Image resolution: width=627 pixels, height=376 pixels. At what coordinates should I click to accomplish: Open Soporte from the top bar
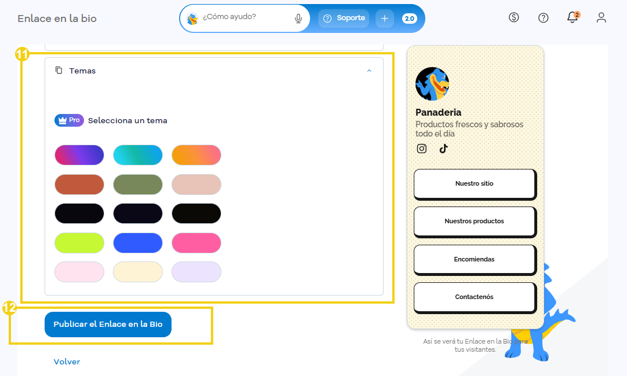pos(344,19)
